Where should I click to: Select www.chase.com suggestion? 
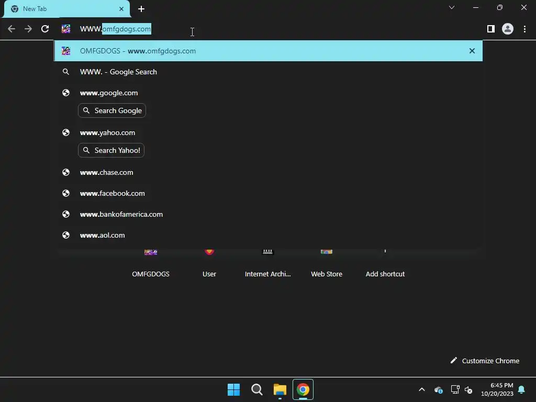(269, 172)
